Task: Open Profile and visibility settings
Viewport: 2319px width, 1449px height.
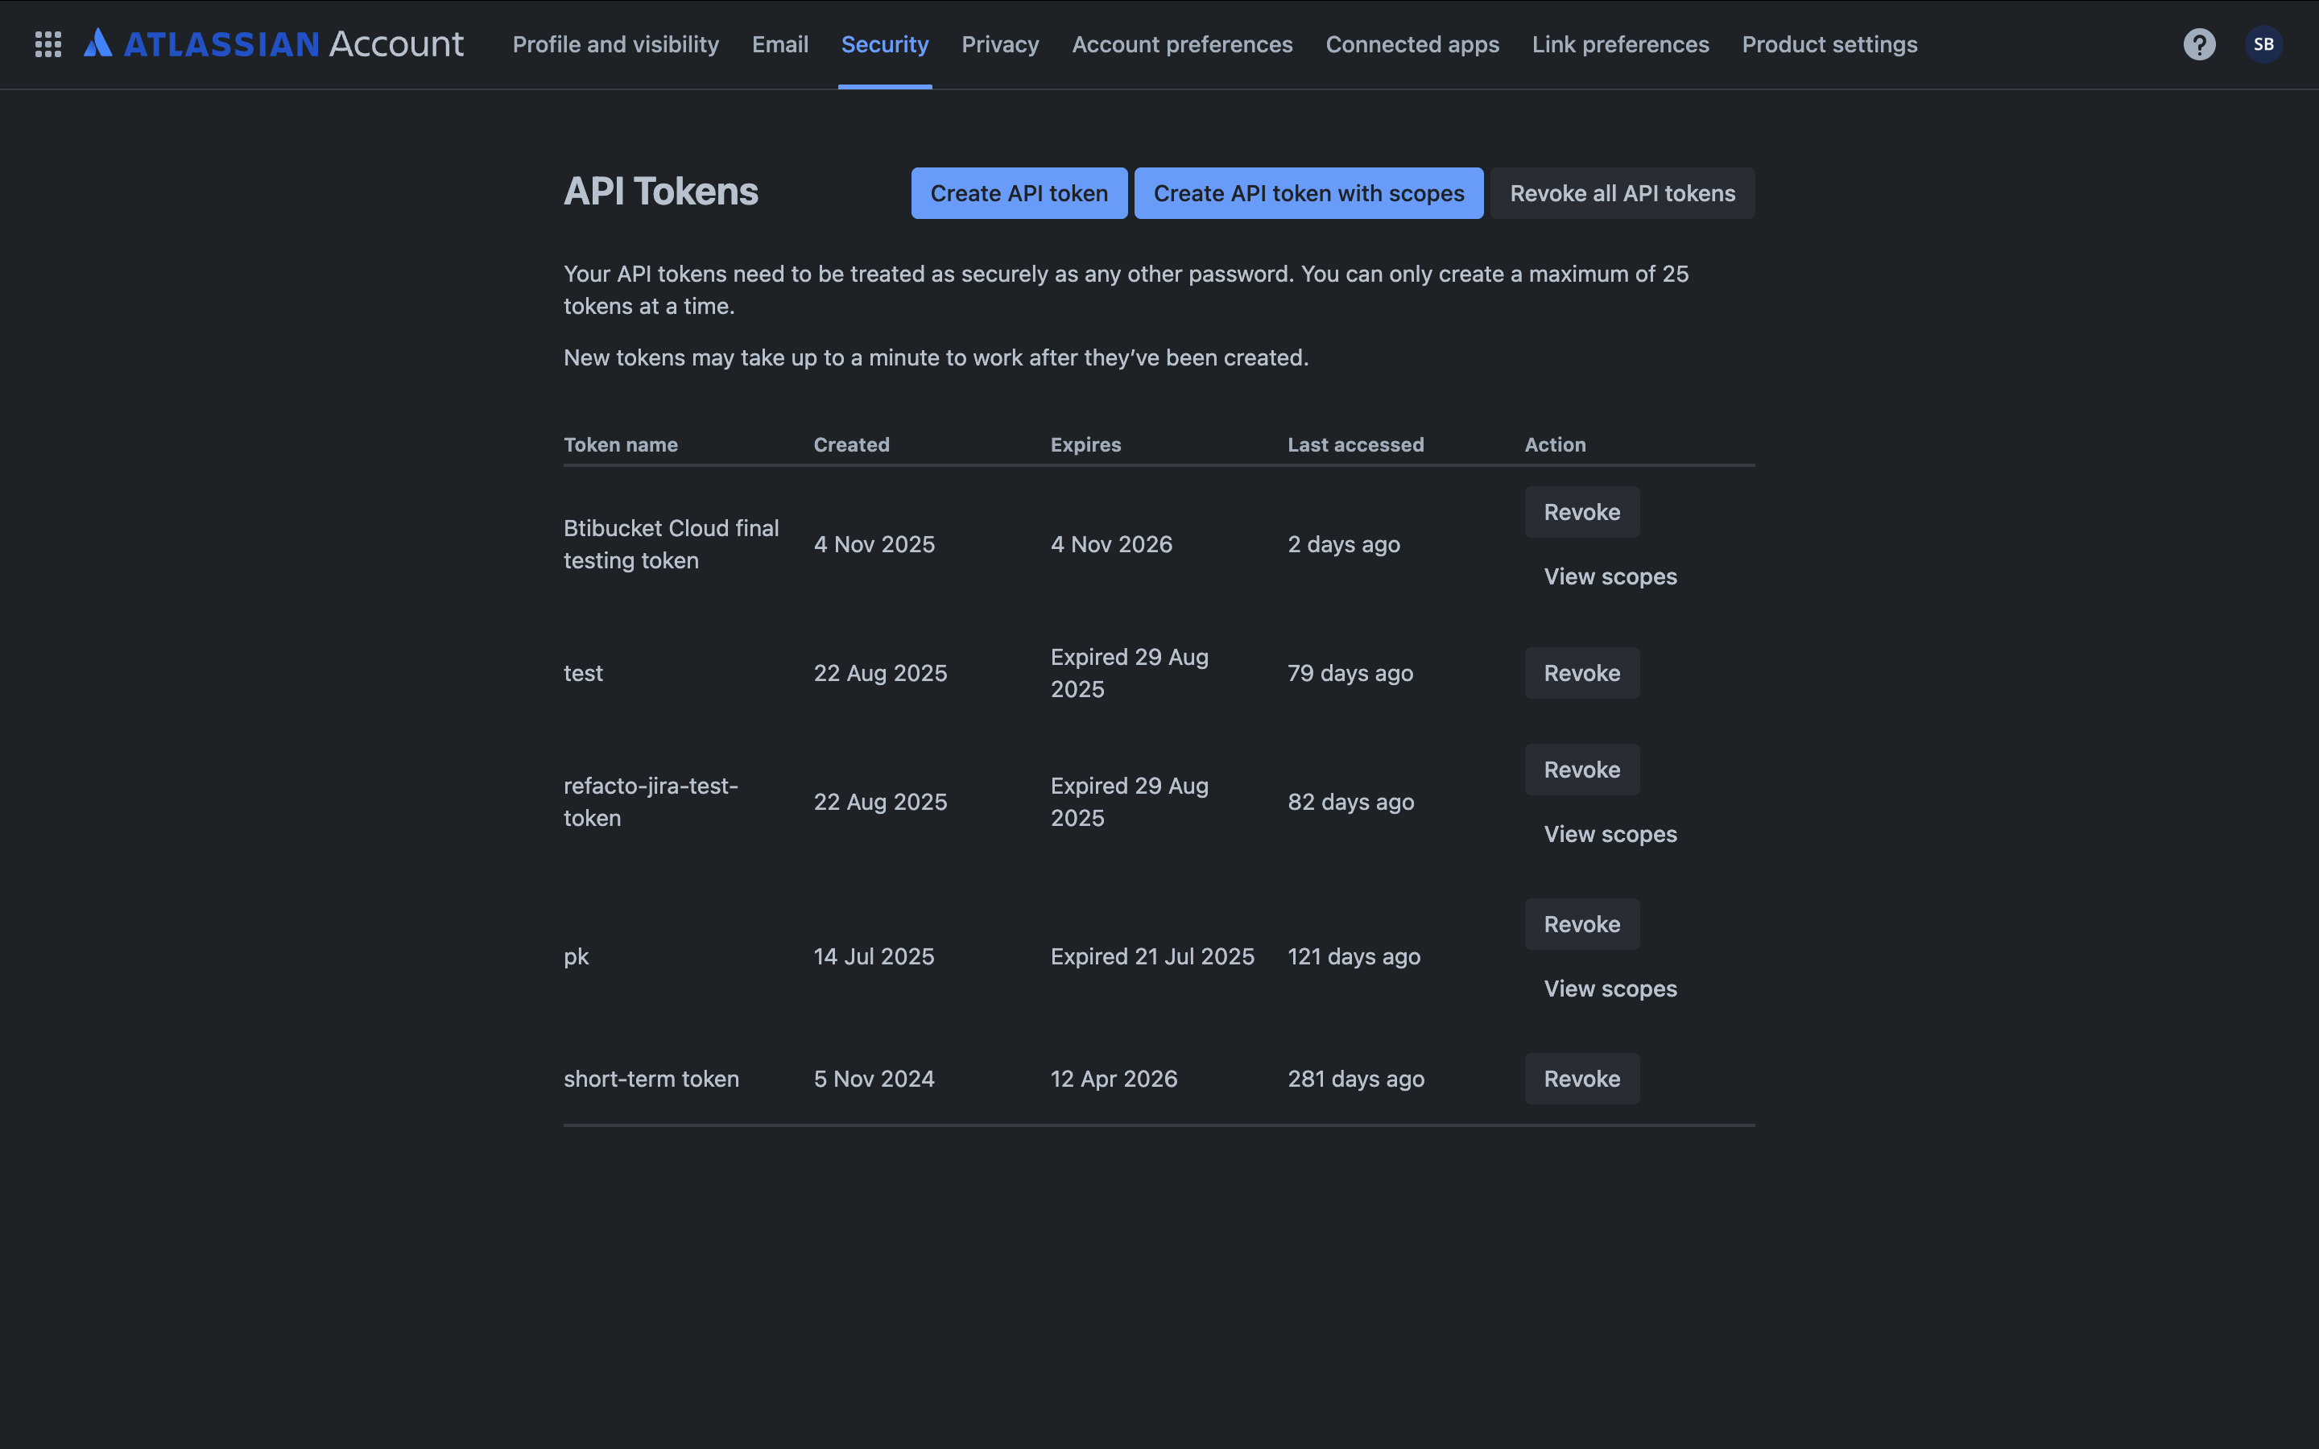Action: tap(614, 44)
